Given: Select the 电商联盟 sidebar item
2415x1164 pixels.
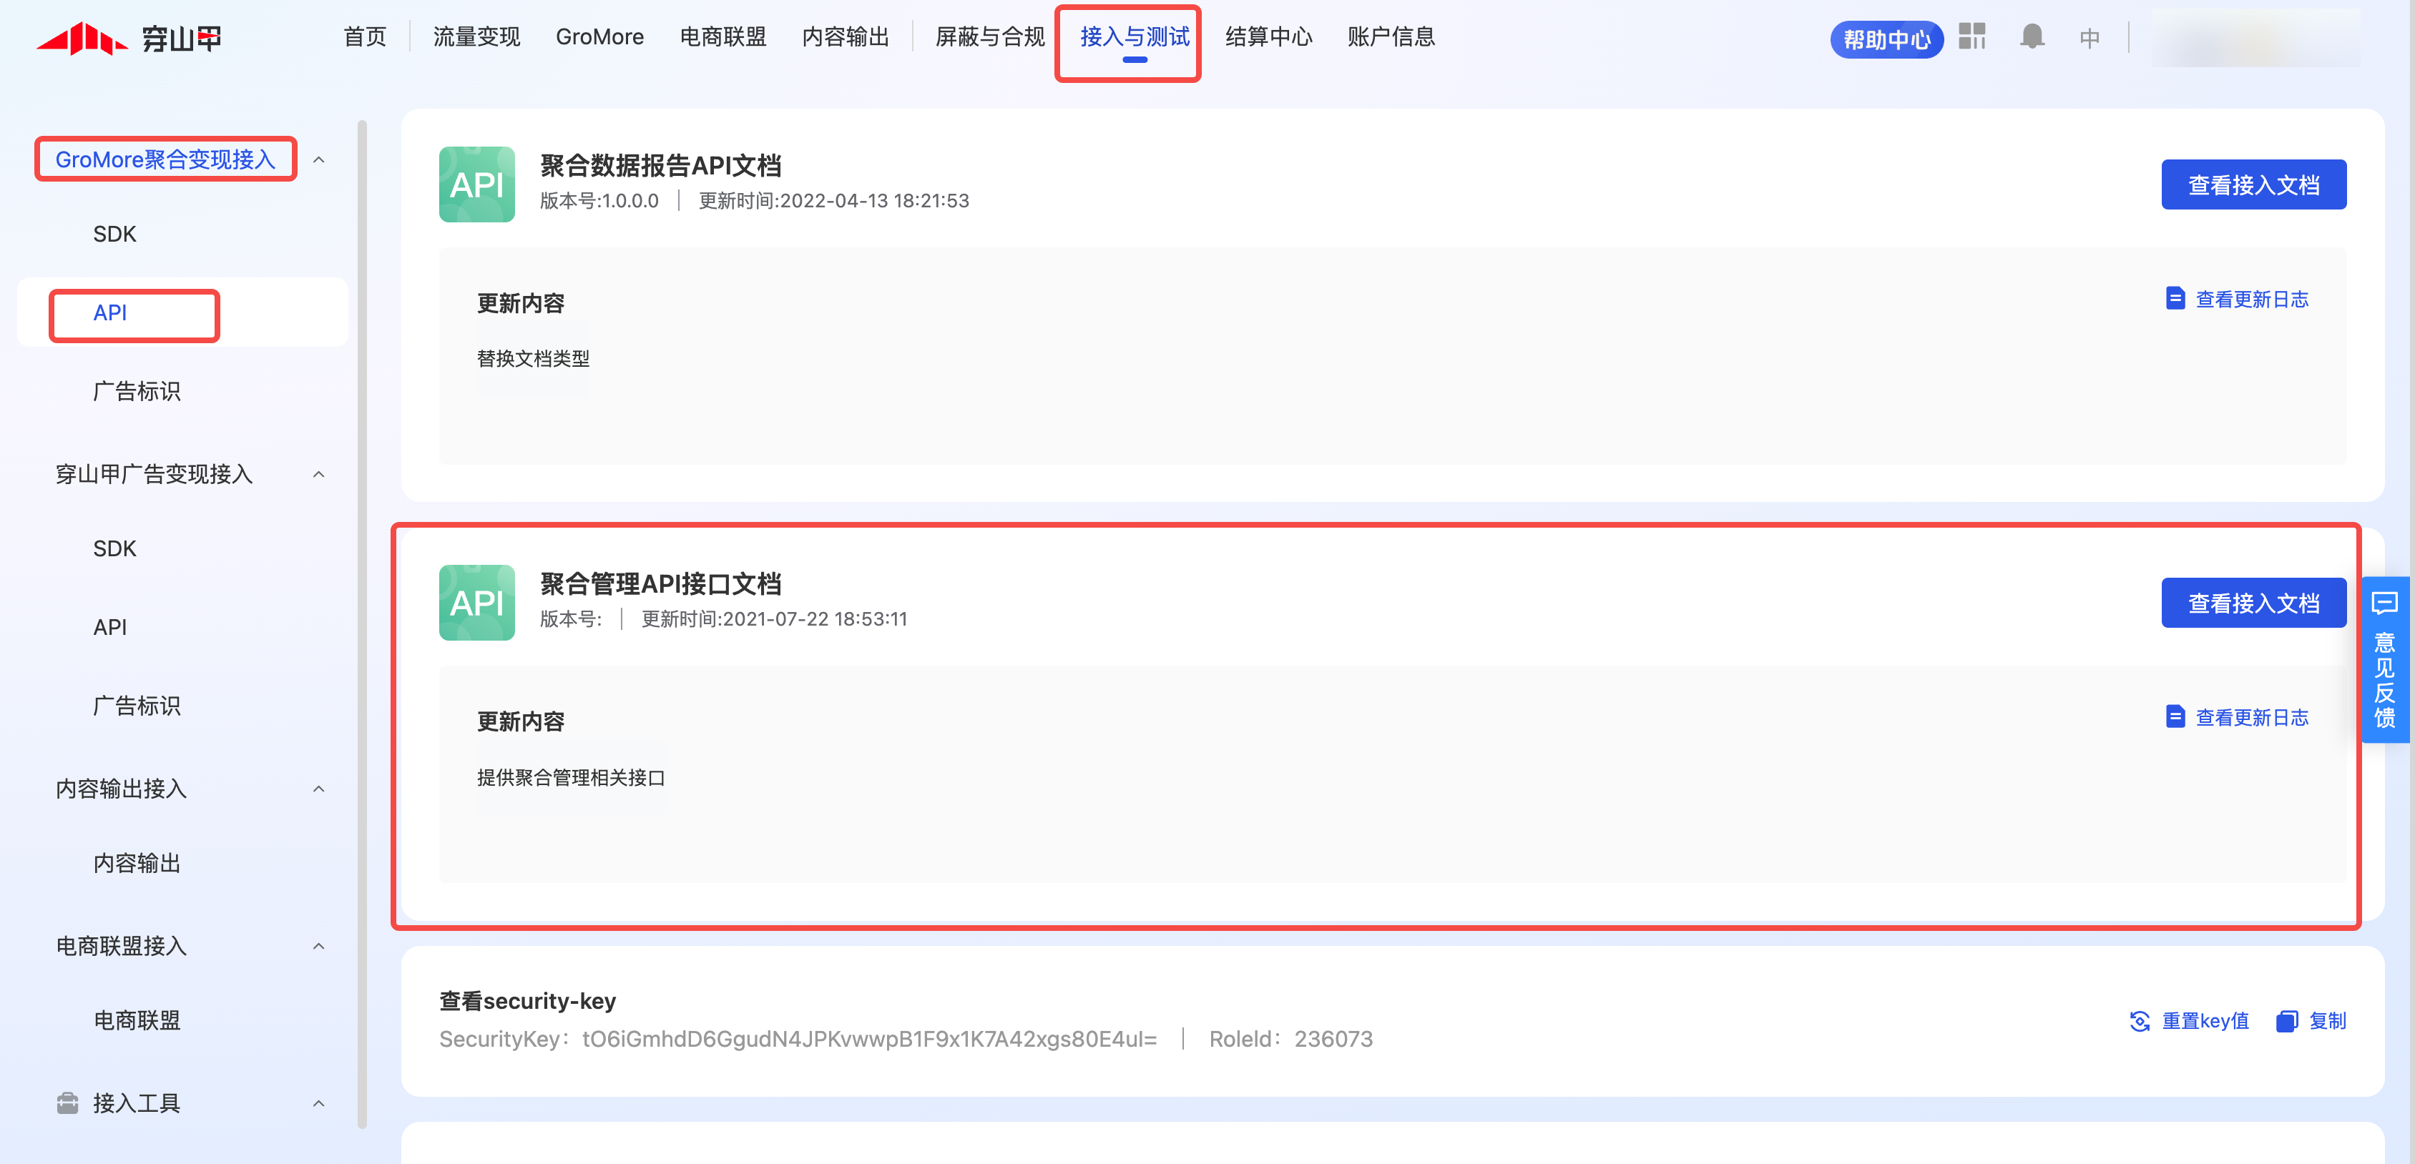Looking at the screenshot, I should [x=137, y=1020].
